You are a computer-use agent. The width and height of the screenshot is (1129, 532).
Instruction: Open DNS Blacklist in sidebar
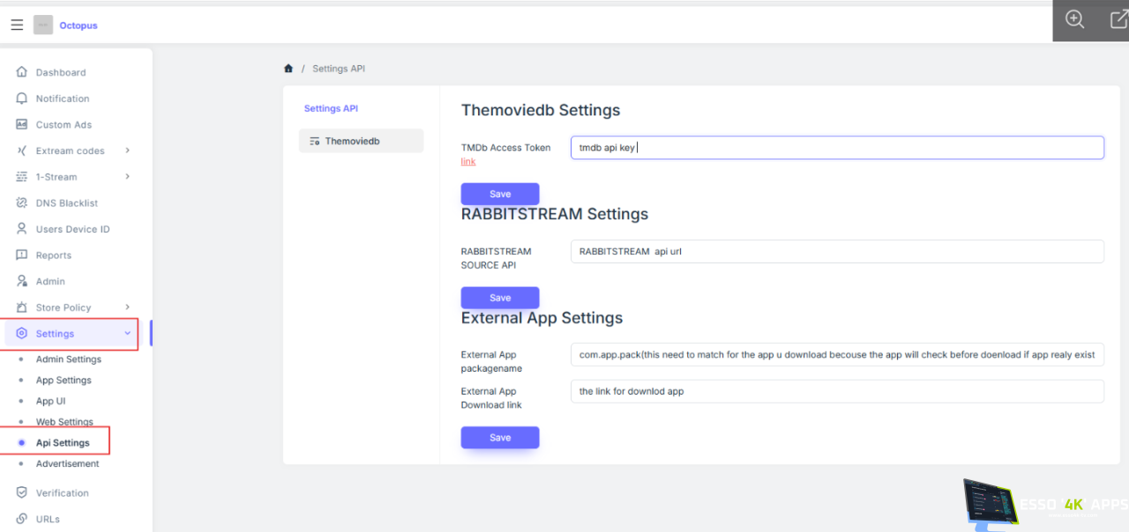click(x=66, y=203)
